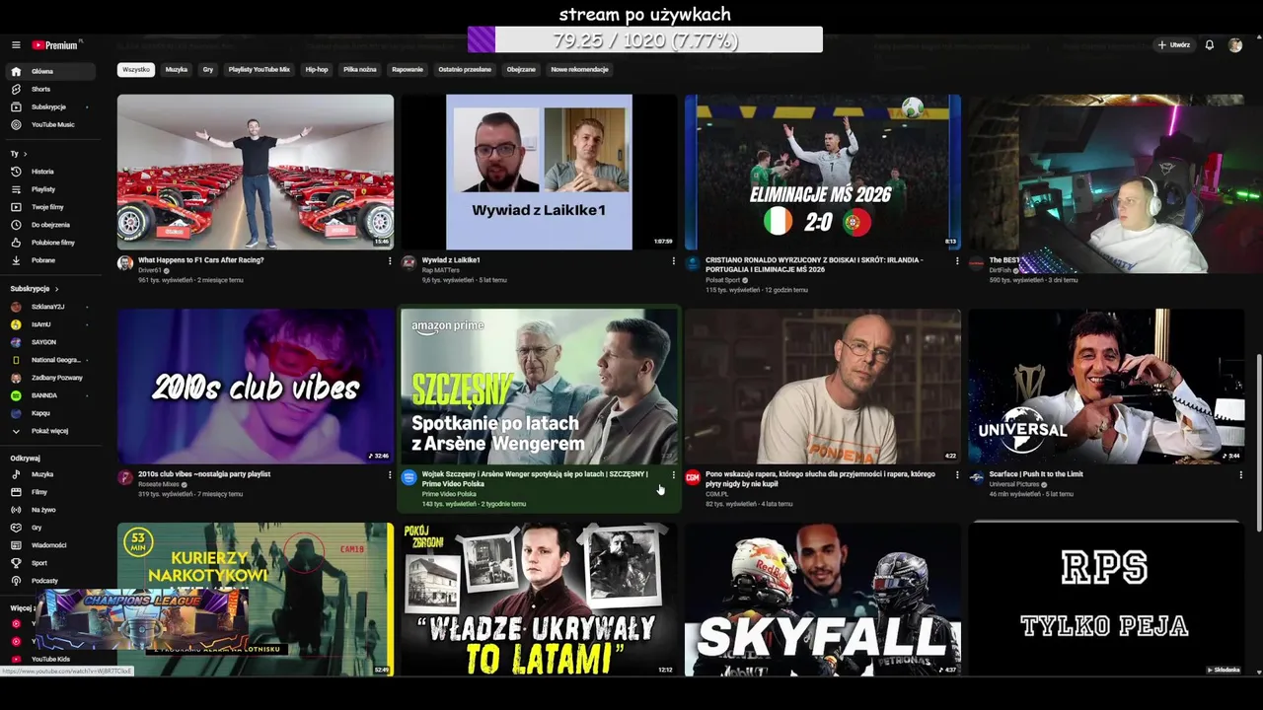Image resolution: width=1263 pixels, height=710 pixels.
Task: Open Roseate Mixes channel link
Action: (161, 484)
